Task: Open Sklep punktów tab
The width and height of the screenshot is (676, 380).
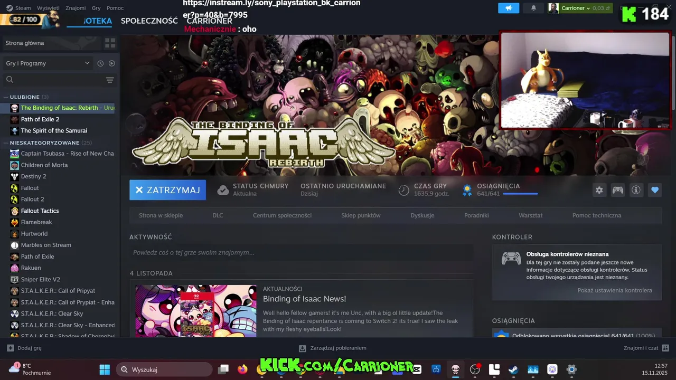Action: (361, 215)
